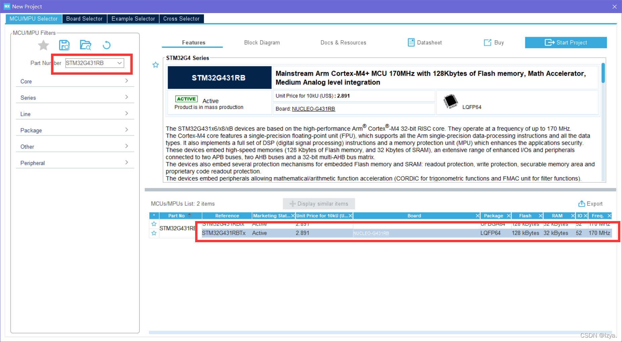Close the Unit Price for 10kU column
The width and height of the screenshot is (622, 342).
click(x=350, y=216)
